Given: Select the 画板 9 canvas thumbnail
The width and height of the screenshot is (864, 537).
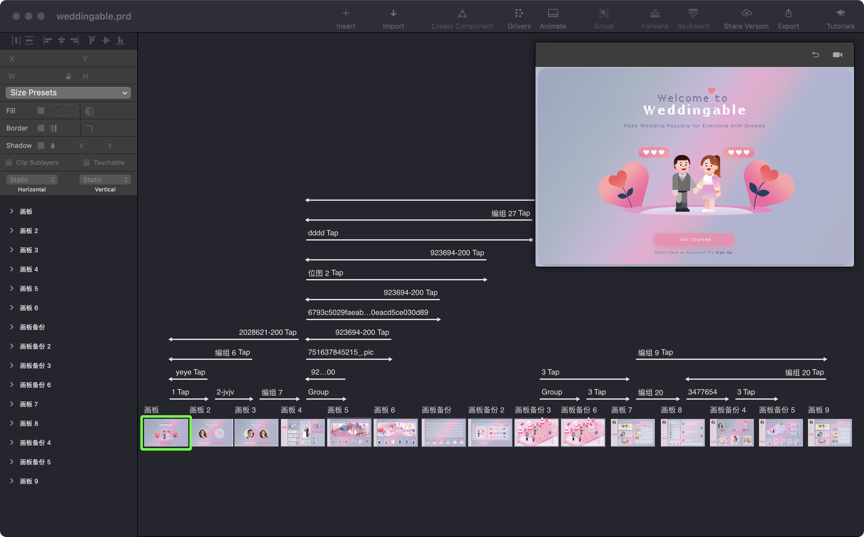Looking at the screenshot, I should (830, 433).
